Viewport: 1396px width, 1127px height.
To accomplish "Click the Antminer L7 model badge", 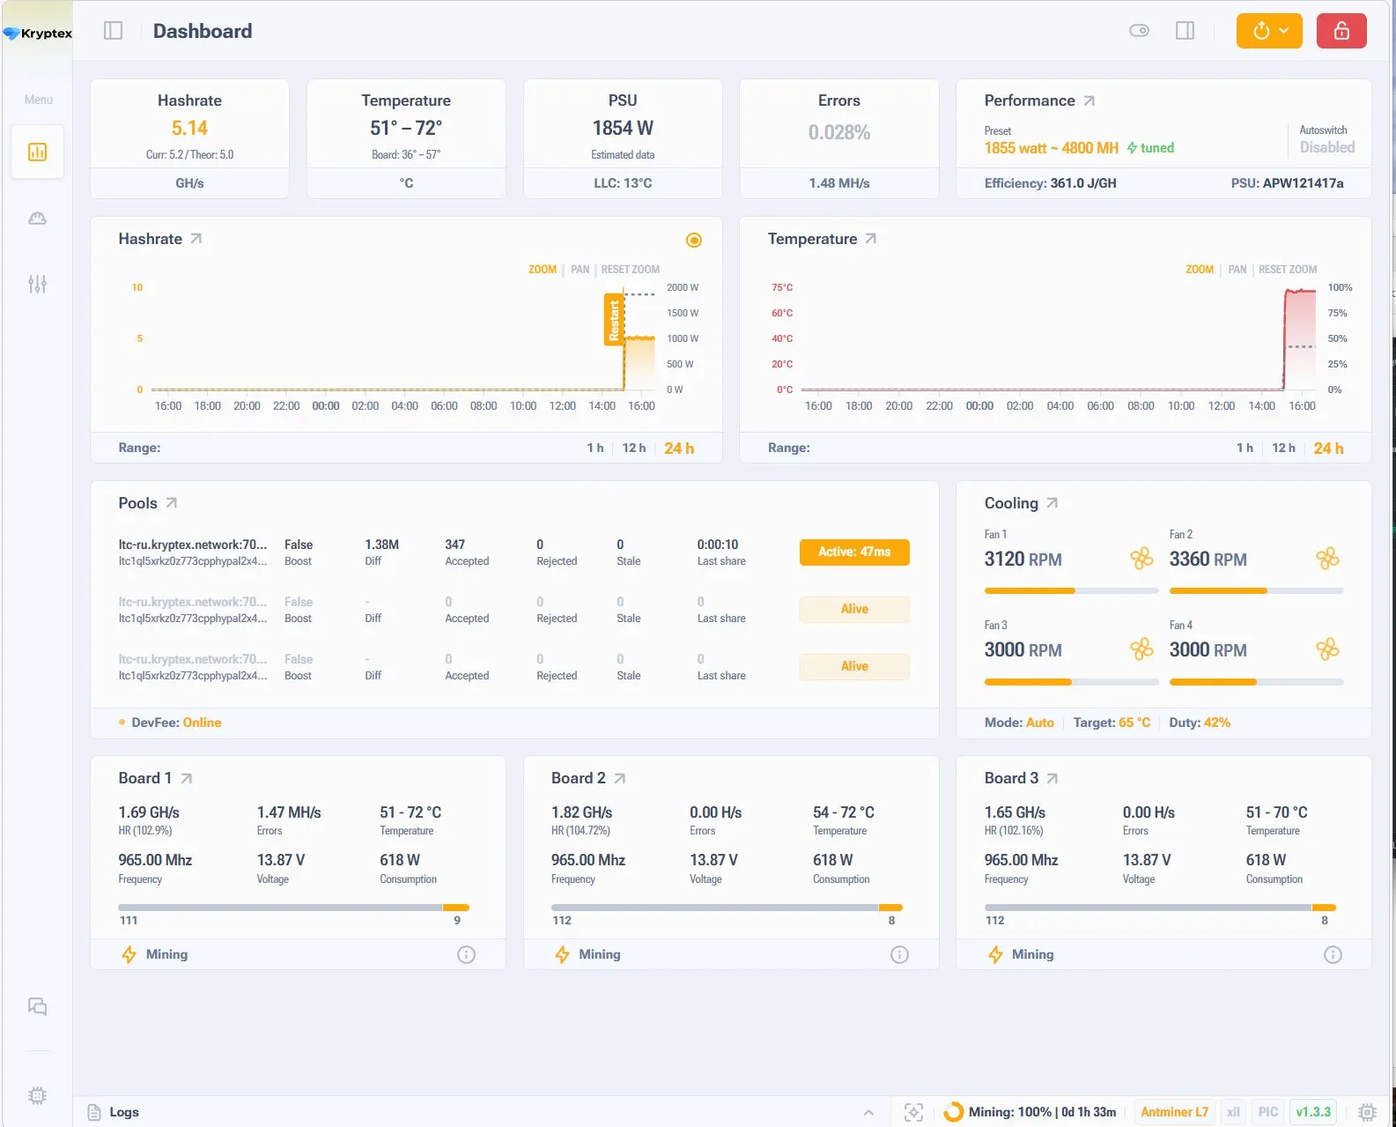I will (x=1174, y=1112).
